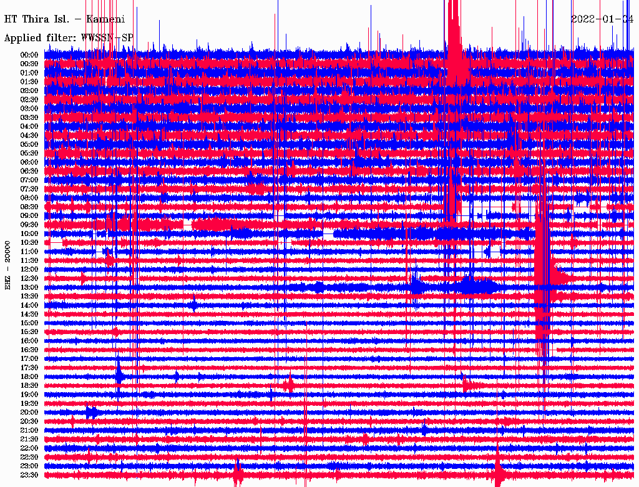639x487 pixels.
Task: Click the 22:00 time label
Action: (x=29, y=448)
